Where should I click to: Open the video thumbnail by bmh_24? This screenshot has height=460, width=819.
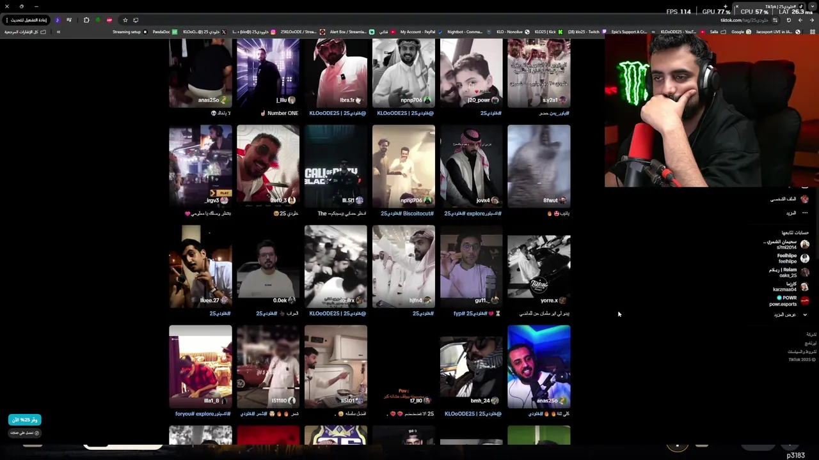point(471,366)
